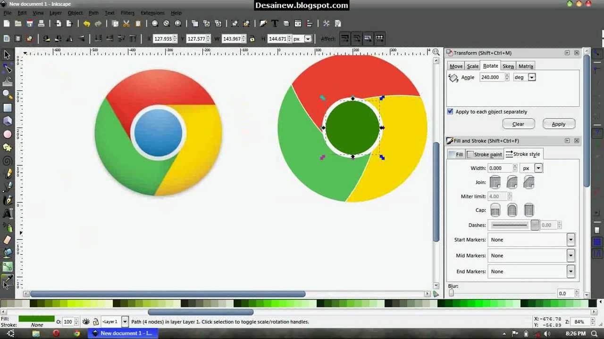604x339 pixels.
Task: Toggle Layer 1 visibility eye icon
Action: coord(86,322)
